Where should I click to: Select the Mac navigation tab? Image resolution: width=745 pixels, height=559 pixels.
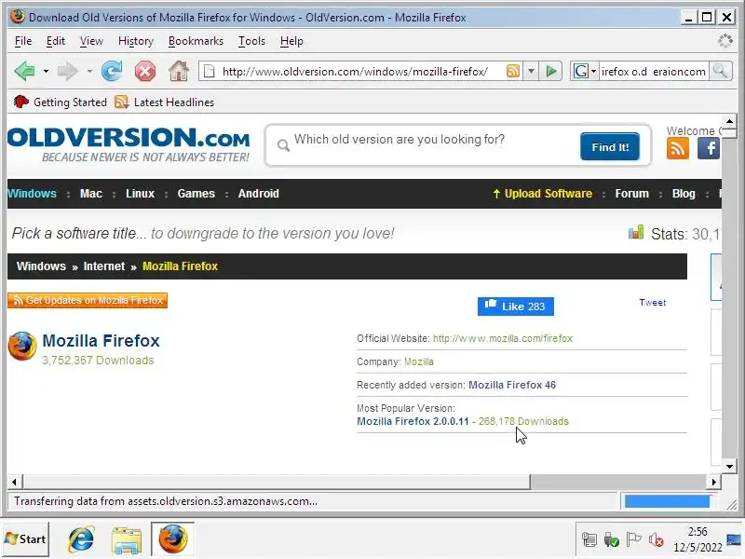(90, 194)
